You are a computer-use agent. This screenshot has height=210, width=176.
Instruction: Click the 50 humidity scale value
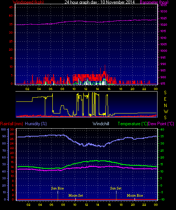point(4,164)
